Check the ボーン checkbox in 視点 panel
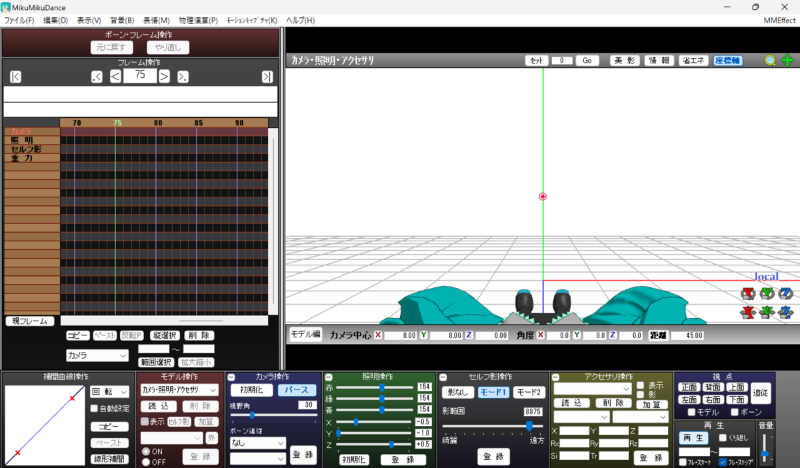This screenshot has height=468, width=800. click(x=735, y=412)
